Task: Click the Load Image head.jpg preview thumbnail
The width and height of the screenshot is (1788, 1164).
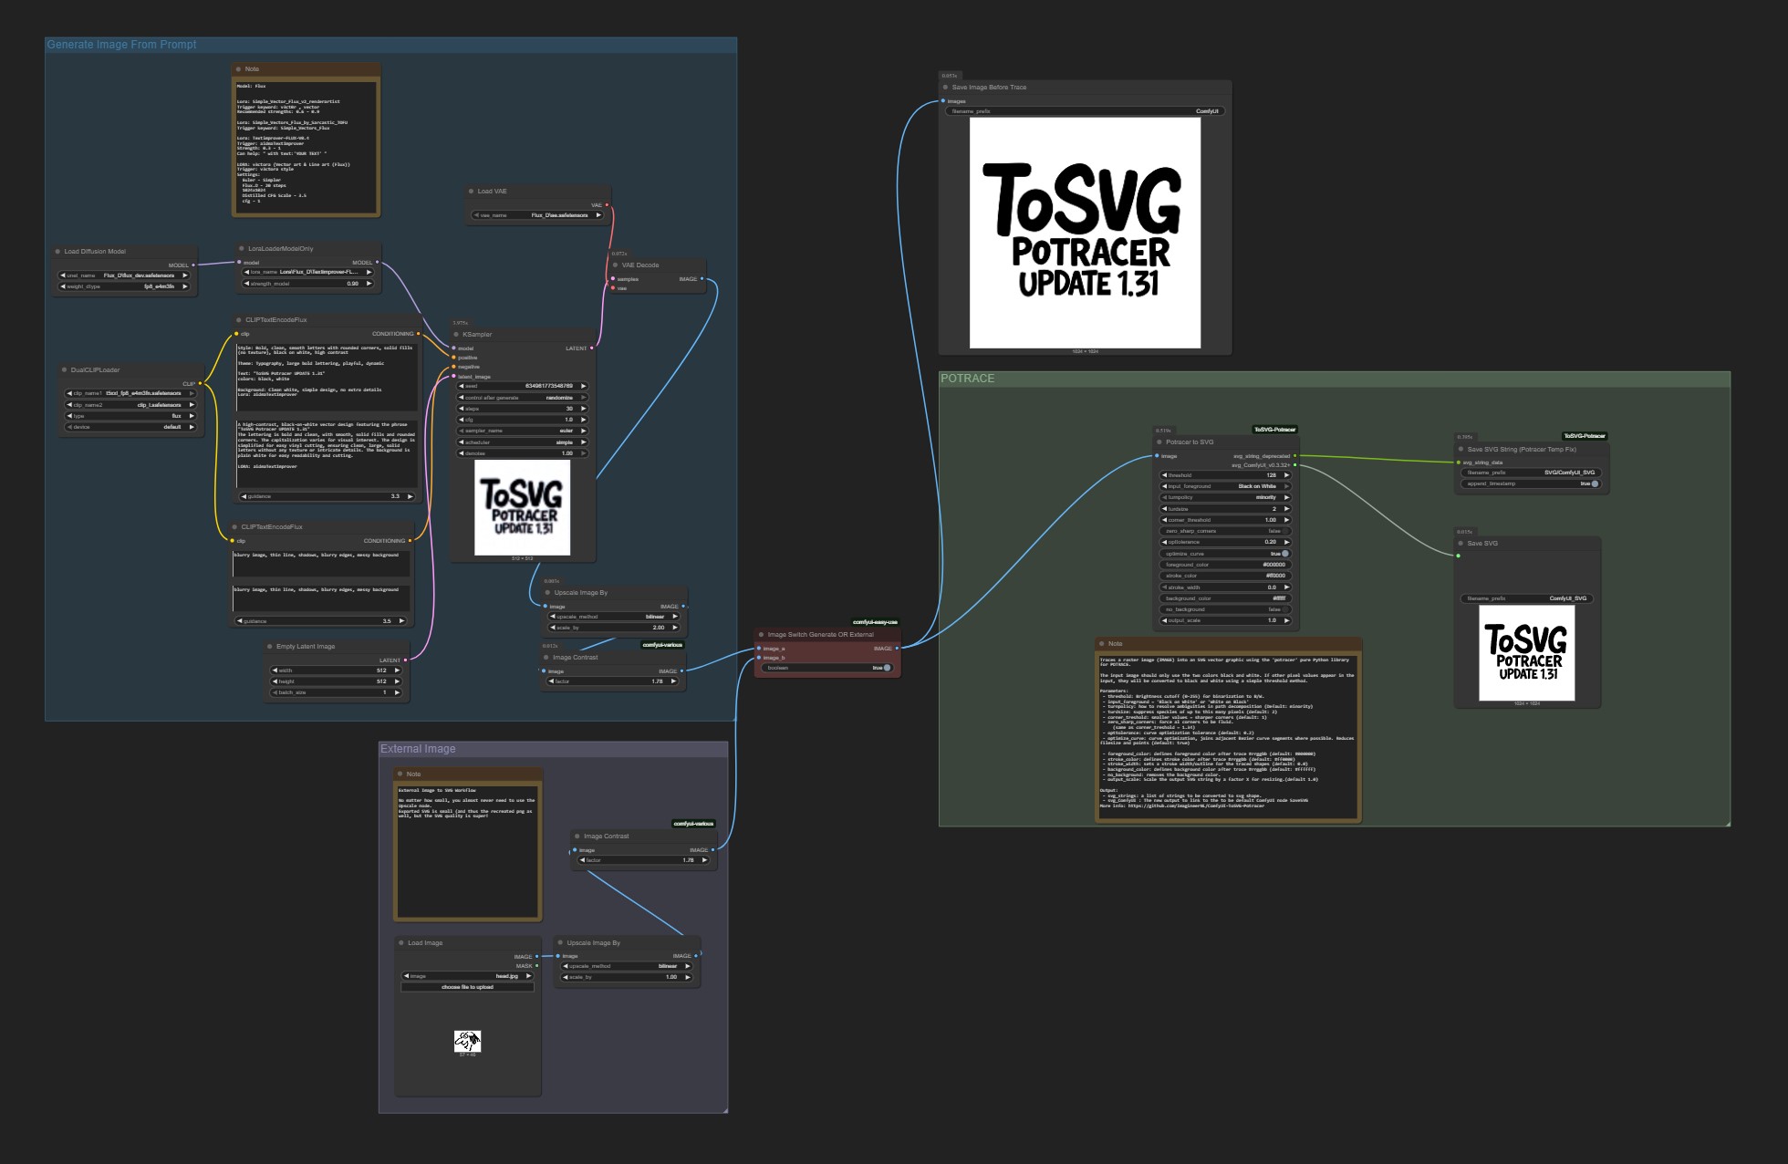Action: tap(467, 1041)
